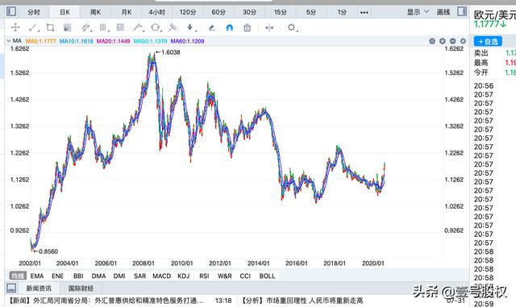
Task: Open more timeframes ellipsis menu
Action: [x=364, y=13]
